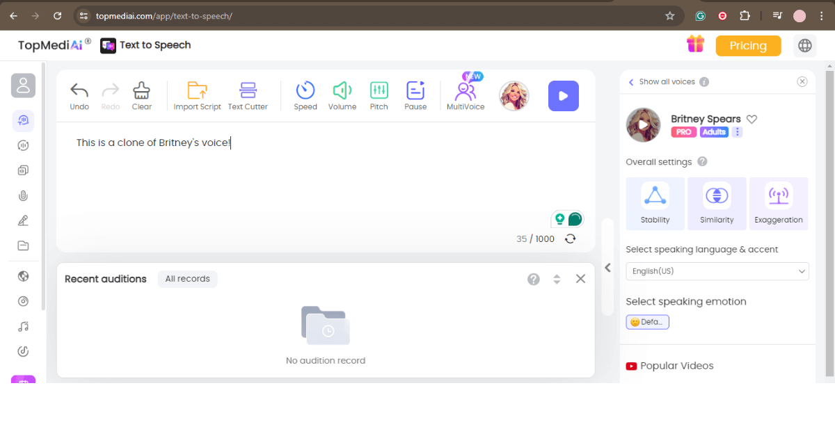Select the Text Cutter tool
Viewport: 835px width, 445px height.
point(248,90)
